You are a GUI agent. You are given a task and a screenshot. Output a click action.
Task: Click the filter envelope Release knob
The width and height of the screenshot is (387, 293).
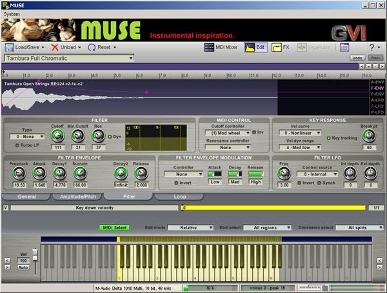coord(141,173)
